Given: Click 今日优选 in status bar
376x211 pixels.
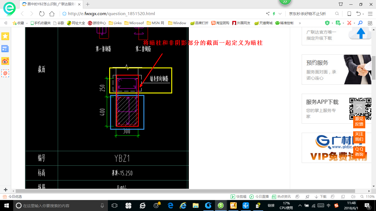Looking at the screenshot, I should click(12, 197).
